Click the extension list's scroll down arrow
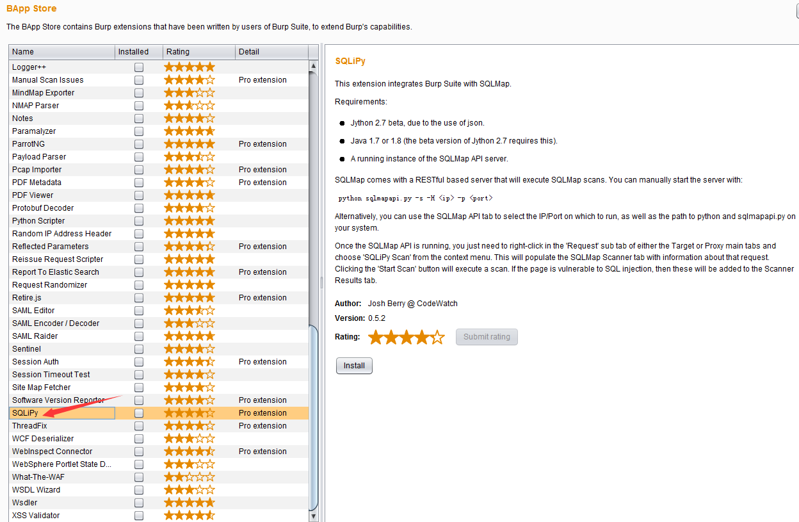Viewport: 799px width, 522px height. click(314, 516)
